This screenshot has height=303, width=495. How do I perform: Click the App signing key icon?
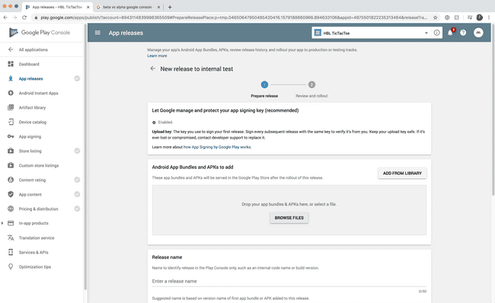click(11, 136)
